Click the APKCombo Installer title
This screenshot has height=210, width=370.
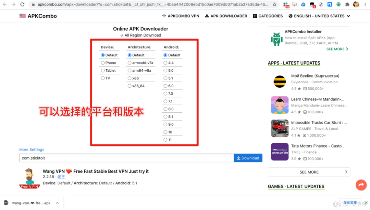point(303,31)
